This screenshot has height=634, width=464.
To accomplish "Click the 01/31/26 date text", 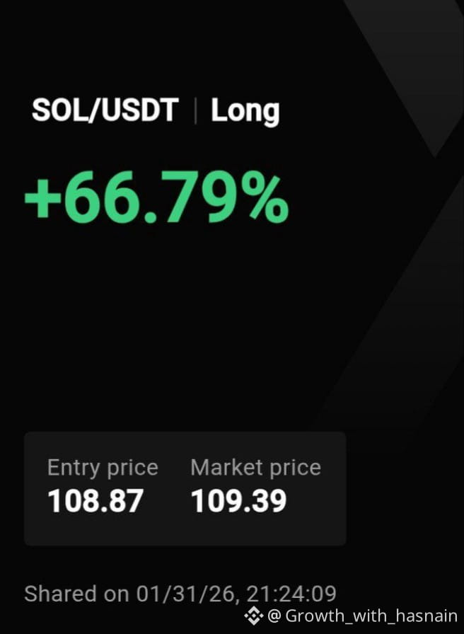I will (186, 593).
